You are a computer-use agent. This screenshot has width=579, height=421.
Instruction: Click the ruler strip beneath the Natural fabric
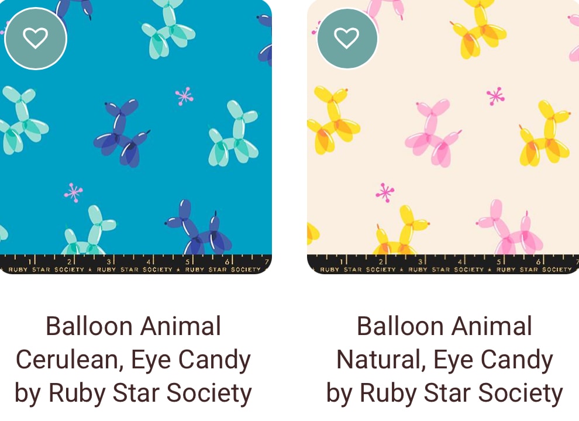coord(443,264)
